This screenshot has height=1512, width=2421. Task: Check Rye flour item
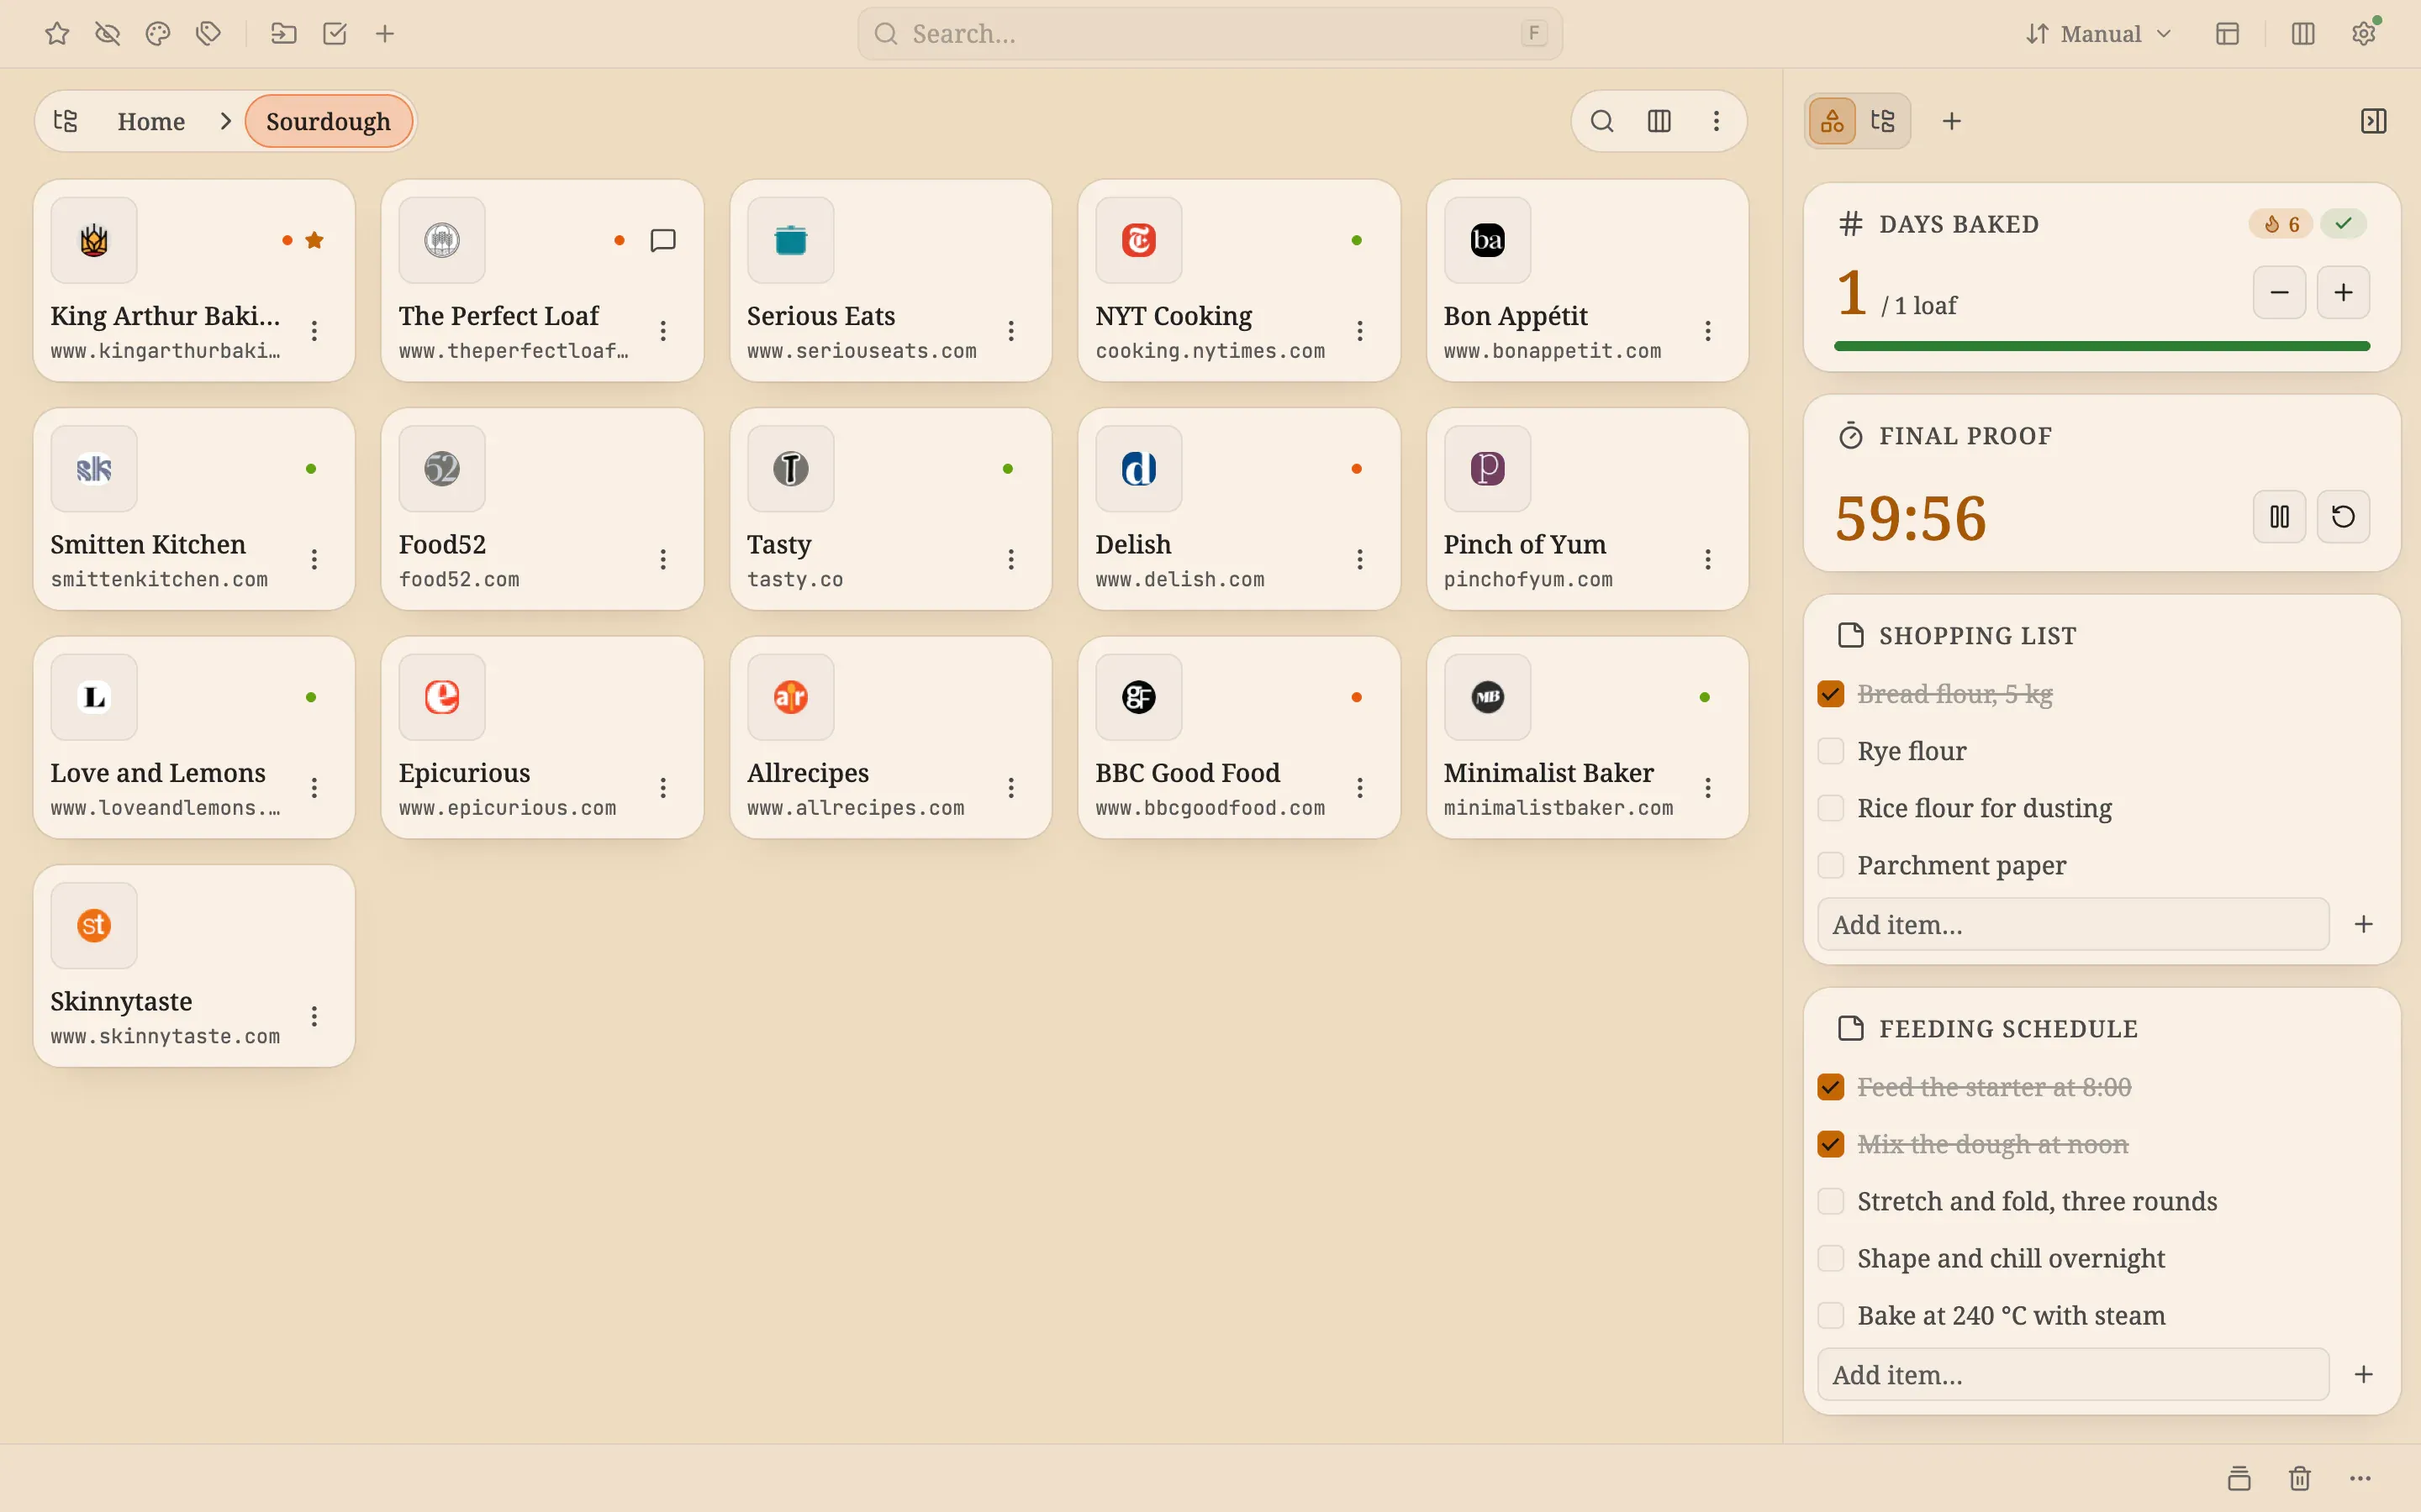[x=1831, y=750]
